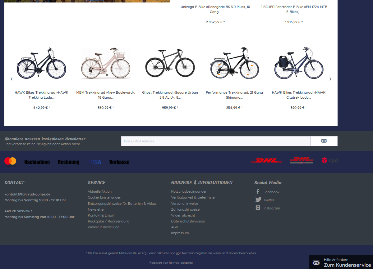Click the dpd shipping logo
The image size is (373, 269).
click(x=329, y=160)
